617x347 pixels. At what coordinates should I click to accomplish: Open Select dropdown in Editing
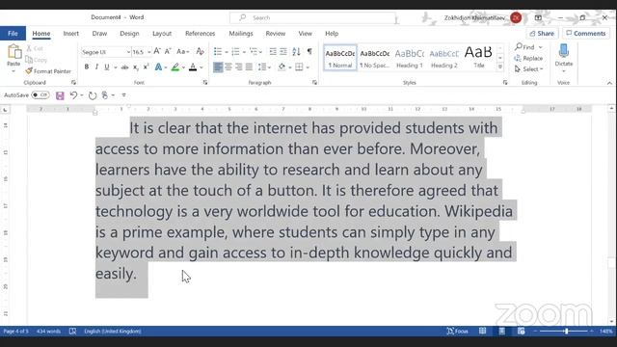(529, 69)
